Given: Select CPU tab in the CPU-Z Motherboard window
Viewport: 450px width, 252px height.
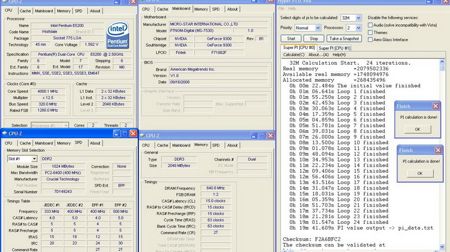Looking at the screenshot, I should [146, 9].
